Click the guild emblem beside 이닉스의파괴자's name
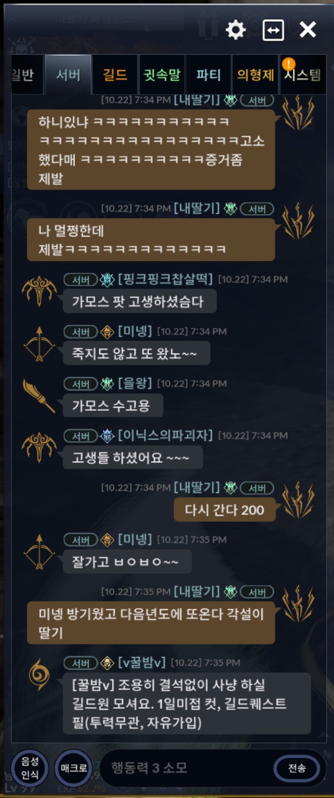334x798 pixels. (107, 435)
